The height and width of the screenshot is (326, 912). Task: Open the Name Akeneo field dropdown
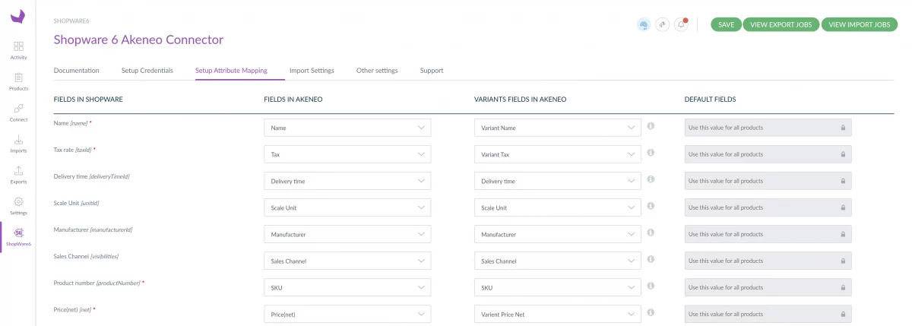click(x=347, y=128)
